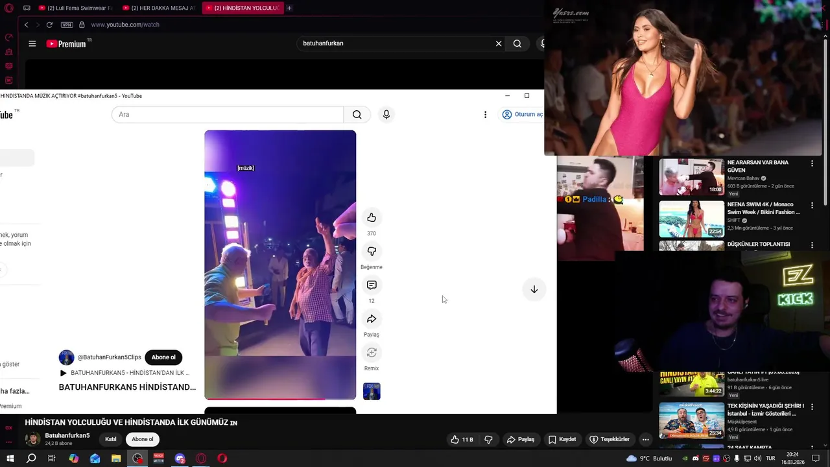
Task: Like the main video with 11 B
Action: coord(462,439)
